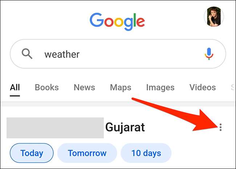This screenshot has width=236, height=169.
Task: Choose the 10 days forecast chip
Action: tap(146, 153)
